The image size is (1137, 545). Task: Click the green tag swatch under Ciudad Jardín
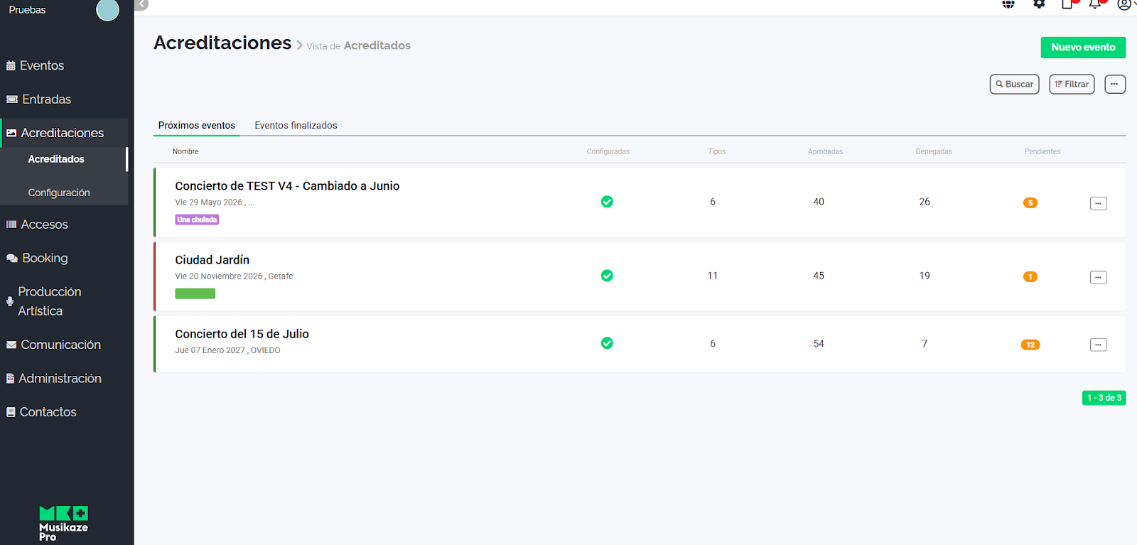(x=195, y=293)
